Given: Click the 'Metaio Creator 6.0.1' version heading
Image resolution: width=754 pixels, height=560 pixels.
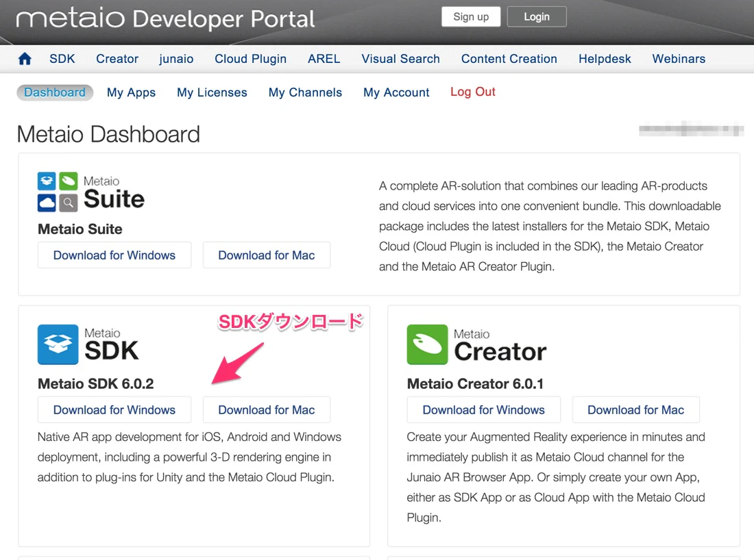Looking at the screenshot, I should 475,384.
